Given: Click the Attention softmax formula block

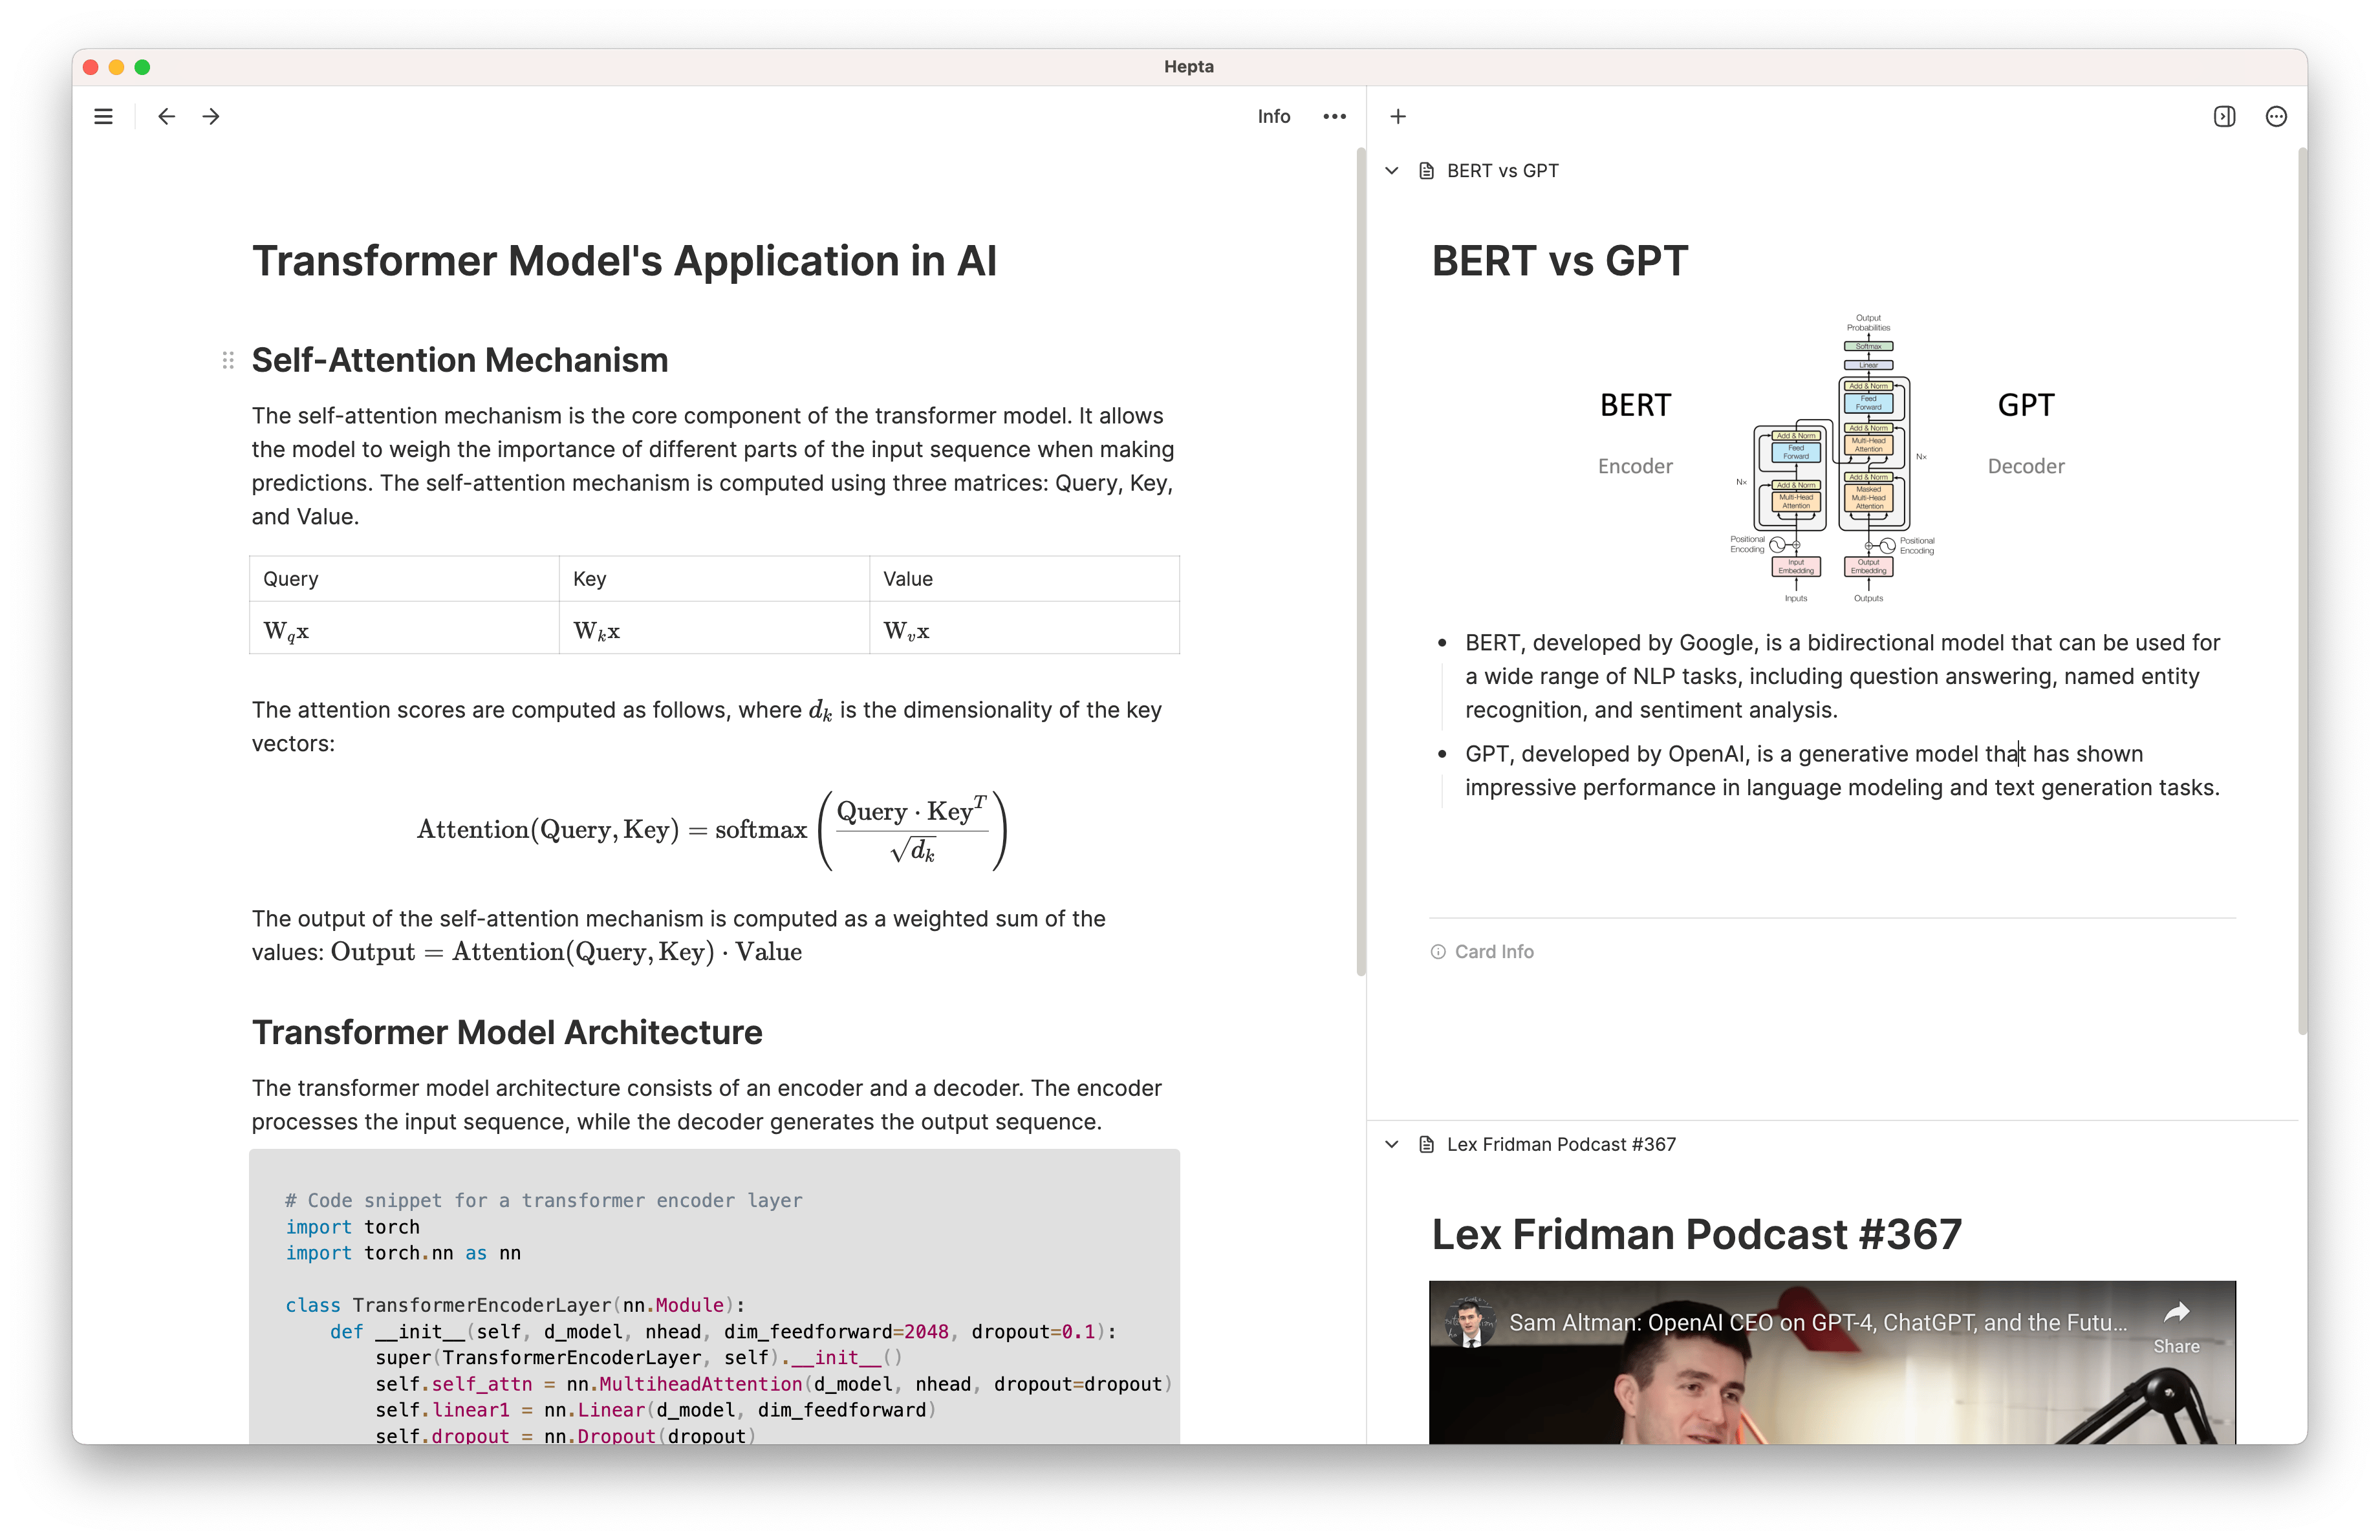Looking at the screenshot, I should point(712,829).
